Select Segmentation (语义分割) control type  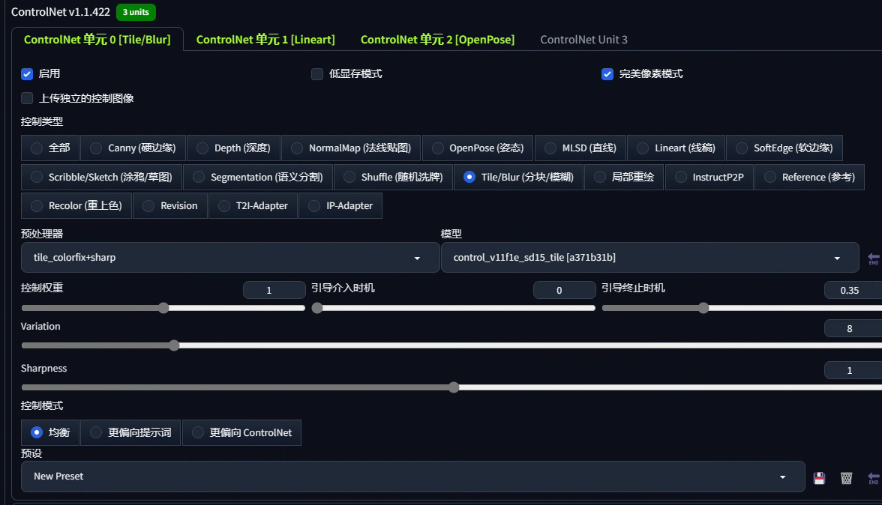point(258,177)
